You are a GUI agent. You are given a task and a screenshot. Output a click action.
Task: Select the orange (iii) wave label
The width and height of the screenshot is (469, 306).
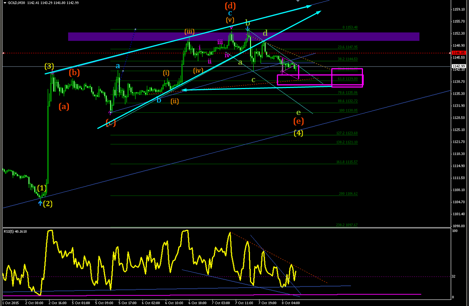[190, 31]
